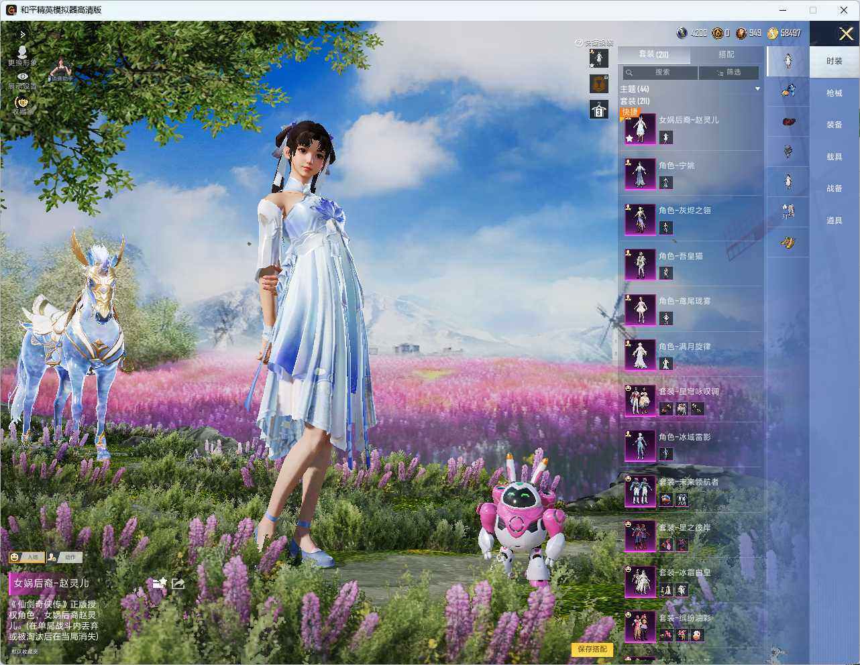Expand the 主题 (44) section arrow
This screenshot has height=665, width=860.
757,89
